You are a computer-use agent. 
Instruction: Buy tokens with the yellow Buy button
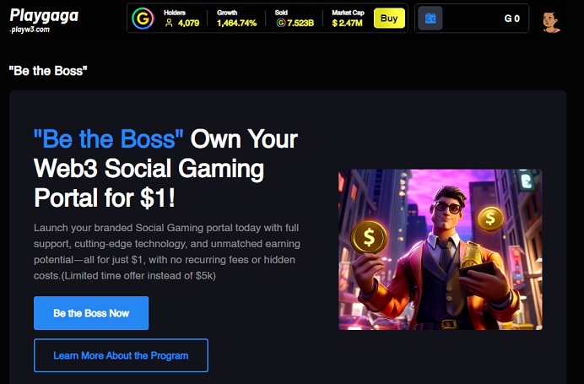(x=389, y=19)
